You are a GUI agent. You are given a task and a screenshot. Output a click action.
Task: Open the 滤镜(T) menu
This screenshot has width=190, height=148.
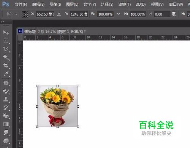click(125, 5)
